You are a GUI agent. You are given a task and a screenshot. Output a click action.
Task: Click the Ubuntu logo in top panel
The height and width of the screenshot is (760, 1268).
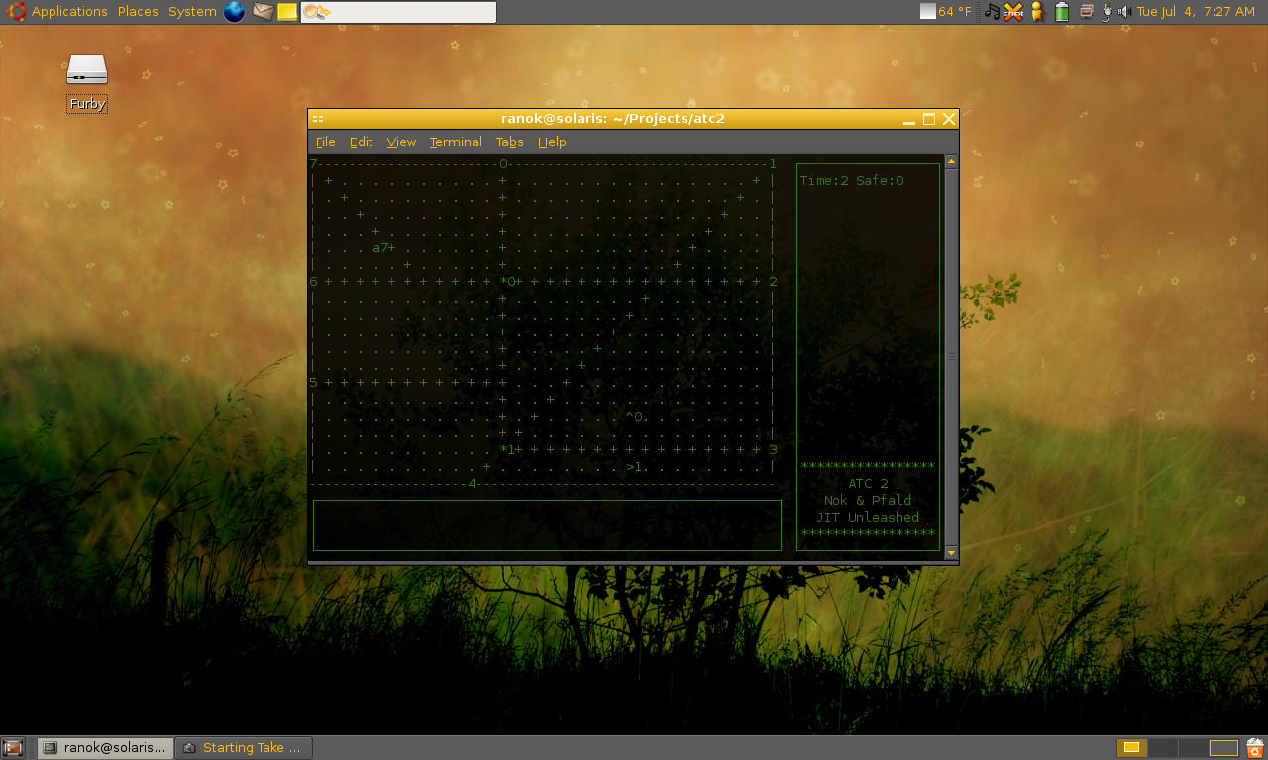[x=16, y=12]
